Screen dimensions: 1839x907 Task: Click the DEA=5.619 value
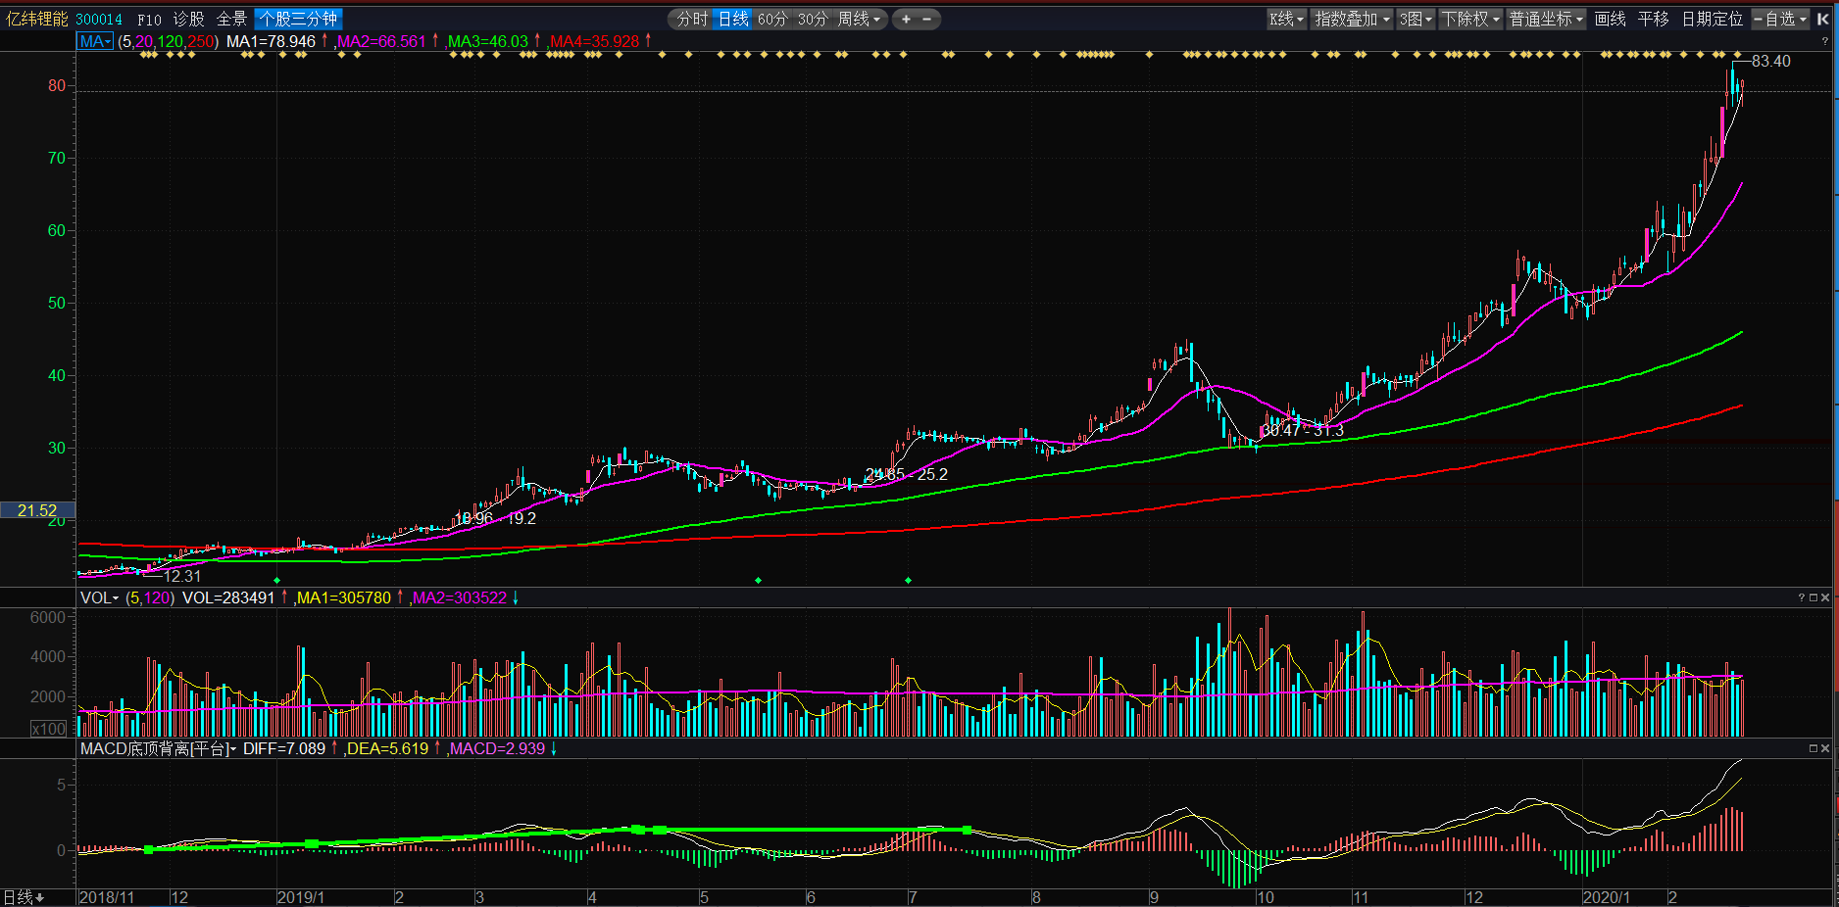388,748
